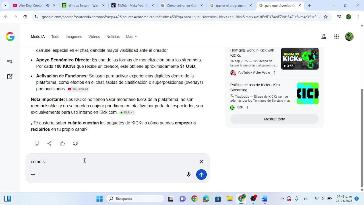Open the volume control in system tray
Viewport: 364px width, 205px height.
(323, 199)
